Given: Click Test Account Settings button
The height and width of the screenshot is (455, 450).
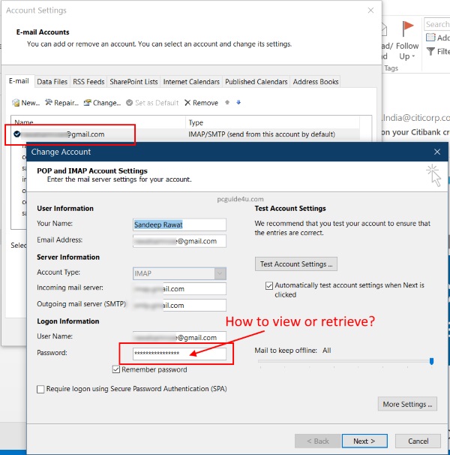Looking at the screenshot, I should (296, 264).
